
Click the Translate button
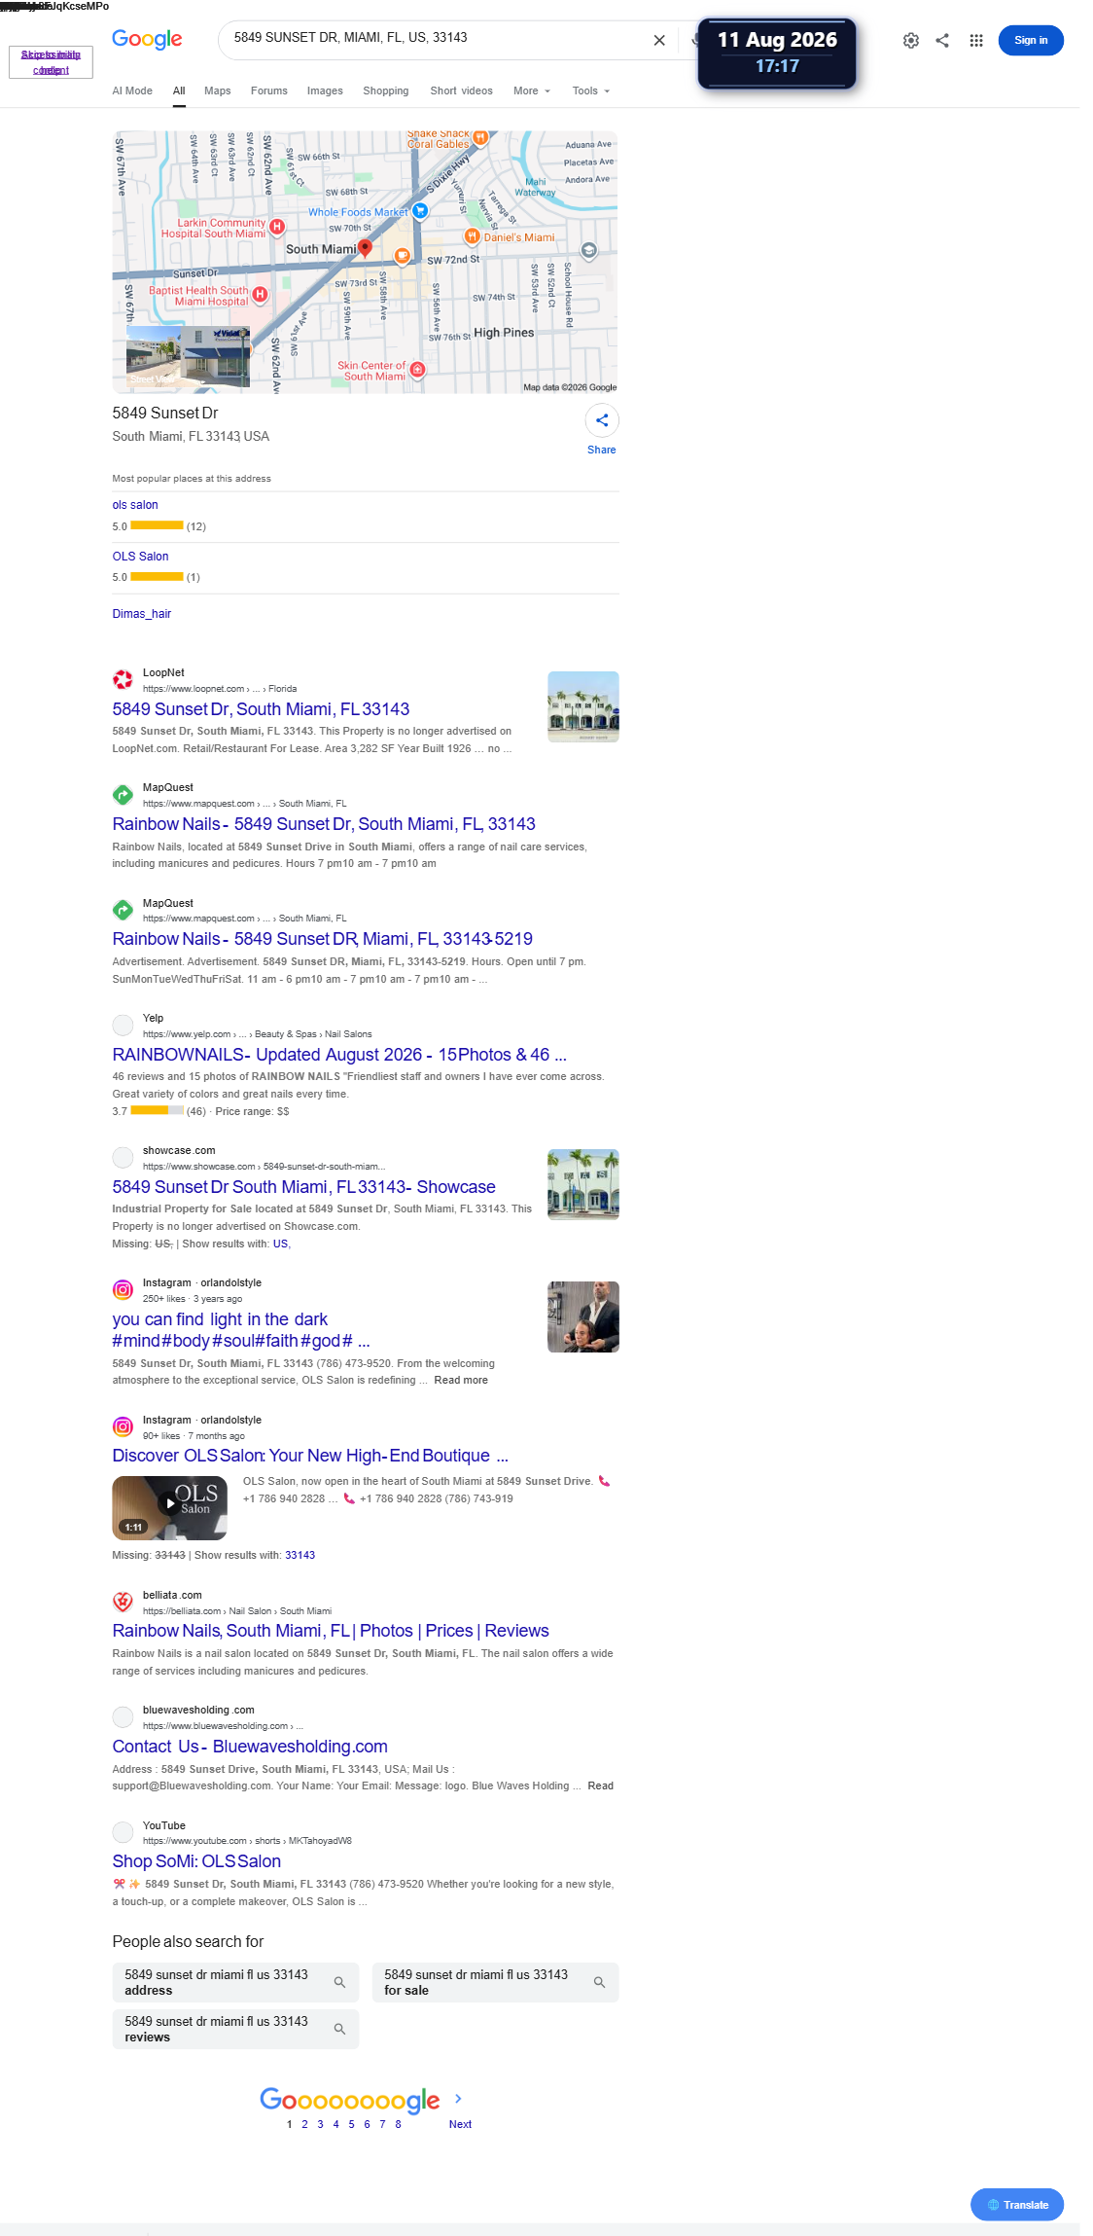tap(1017, 2205)
